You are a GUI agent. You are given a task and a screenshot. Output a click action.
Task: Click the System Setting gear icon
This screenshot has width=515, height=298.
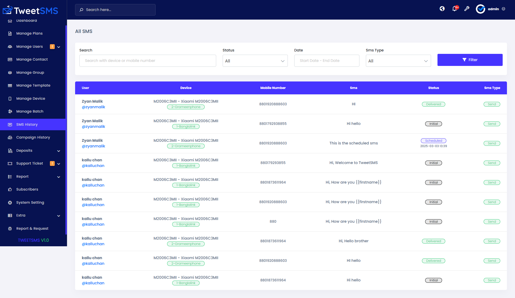point(10,203)
